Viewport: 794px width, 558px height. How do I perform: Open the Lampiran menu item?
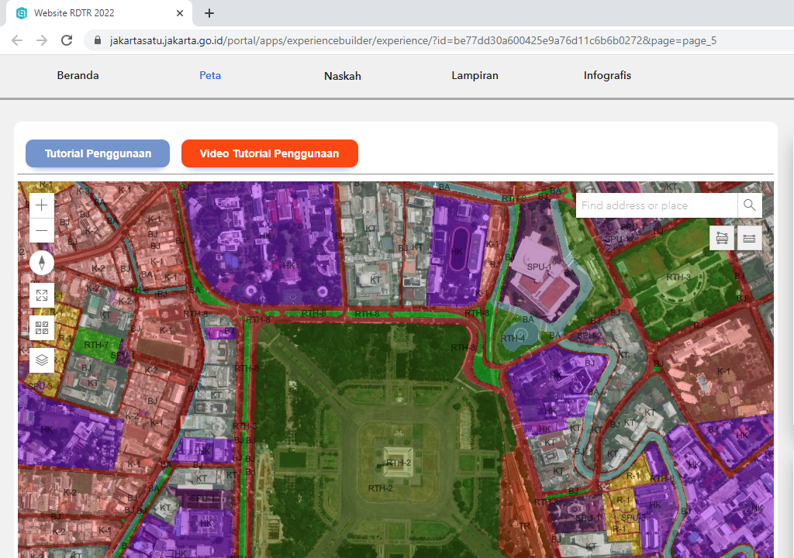click(475, 76)
